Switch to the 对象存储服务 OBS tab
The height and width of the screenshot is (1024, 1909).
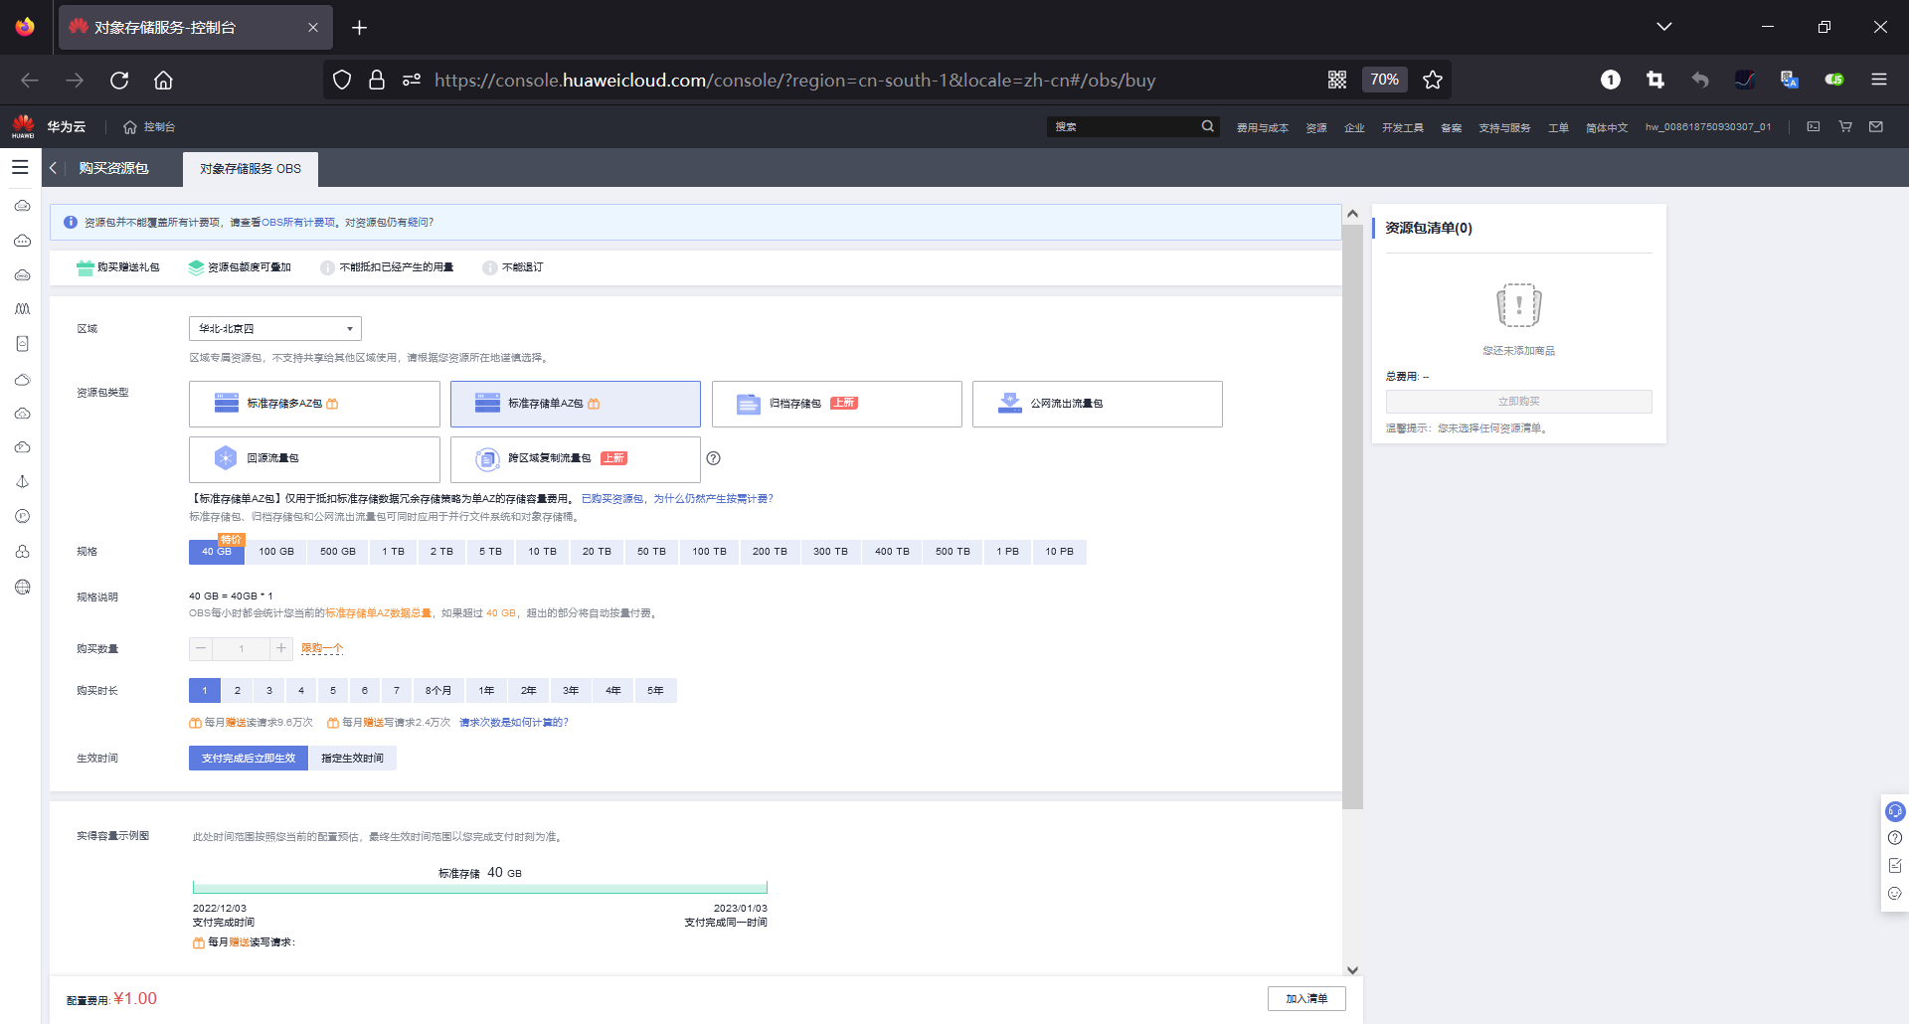pyautogui.click(x=251, y=169)
